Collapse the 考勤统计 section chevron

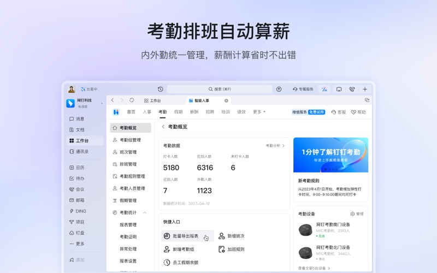click(x=145, y=212)
